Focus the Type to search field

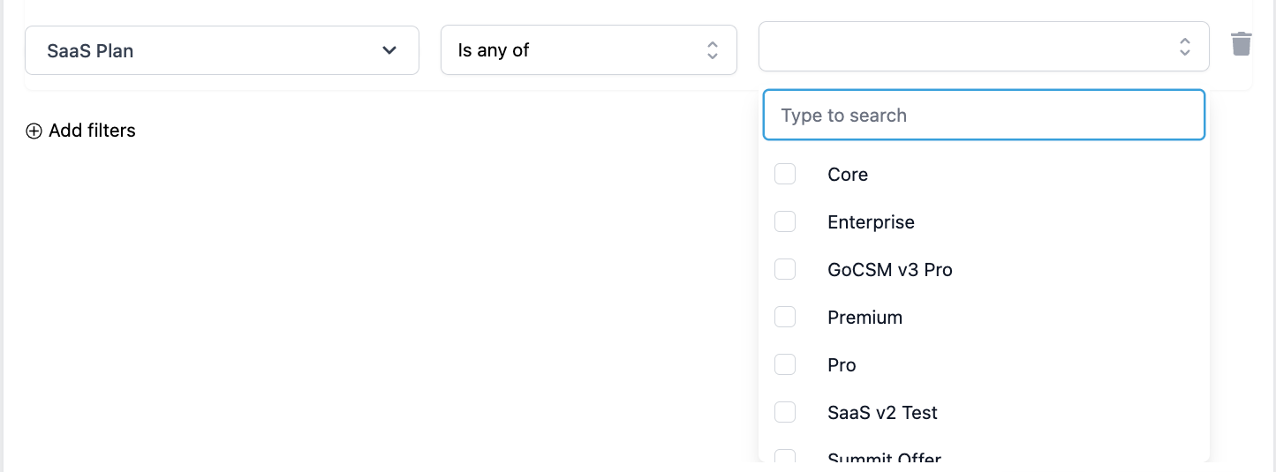(x=984, y=115)
